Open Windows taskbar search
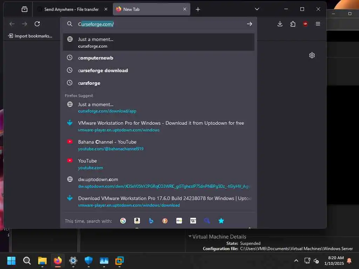 [27, 261]
